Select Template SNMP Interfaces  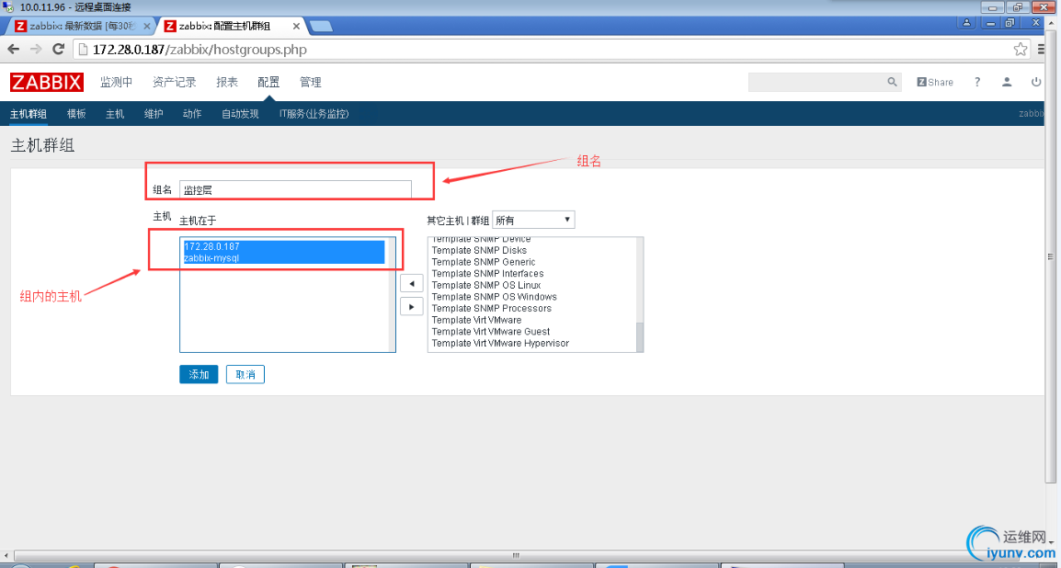point(487,273)
